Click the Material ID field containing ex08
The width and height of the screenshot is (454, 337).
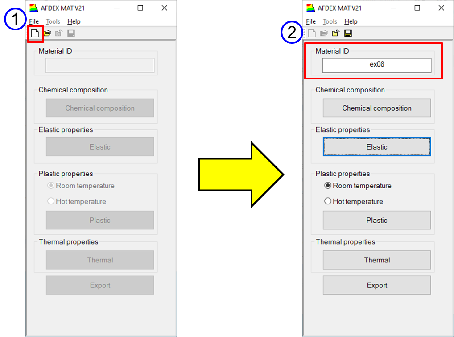pyautogui.click(x=376, y=65)
